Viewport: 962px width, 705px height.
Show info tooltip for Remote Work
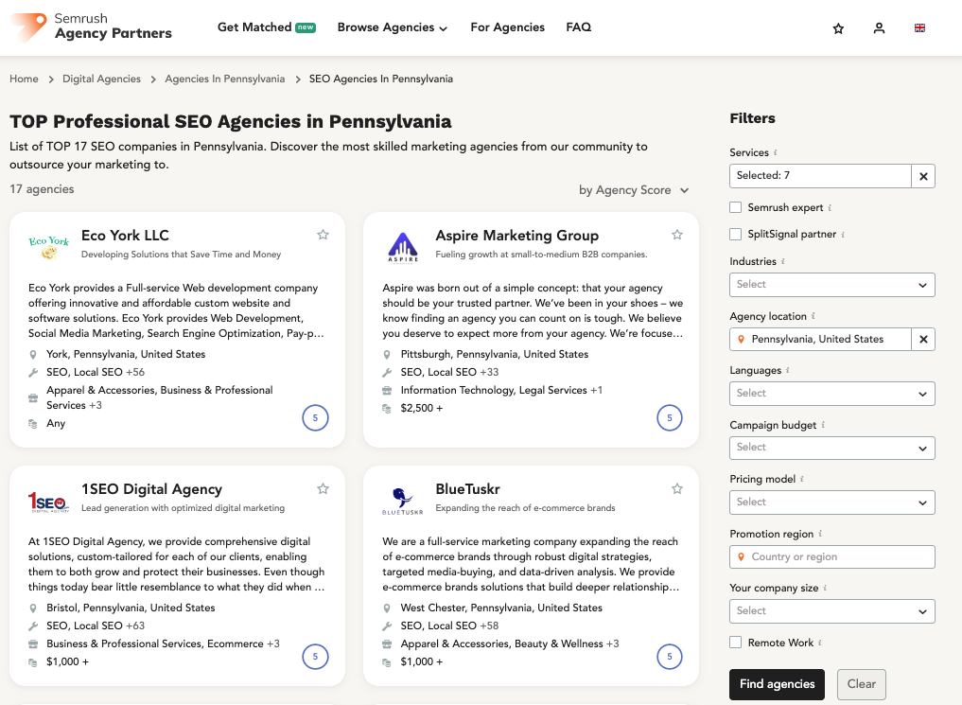tap(820, 643)
